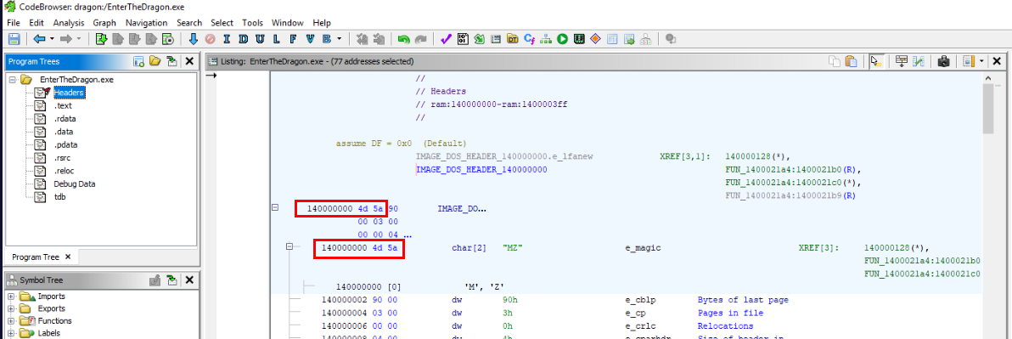Open the File menu
1012x339 pixels.
pos(14,23)
